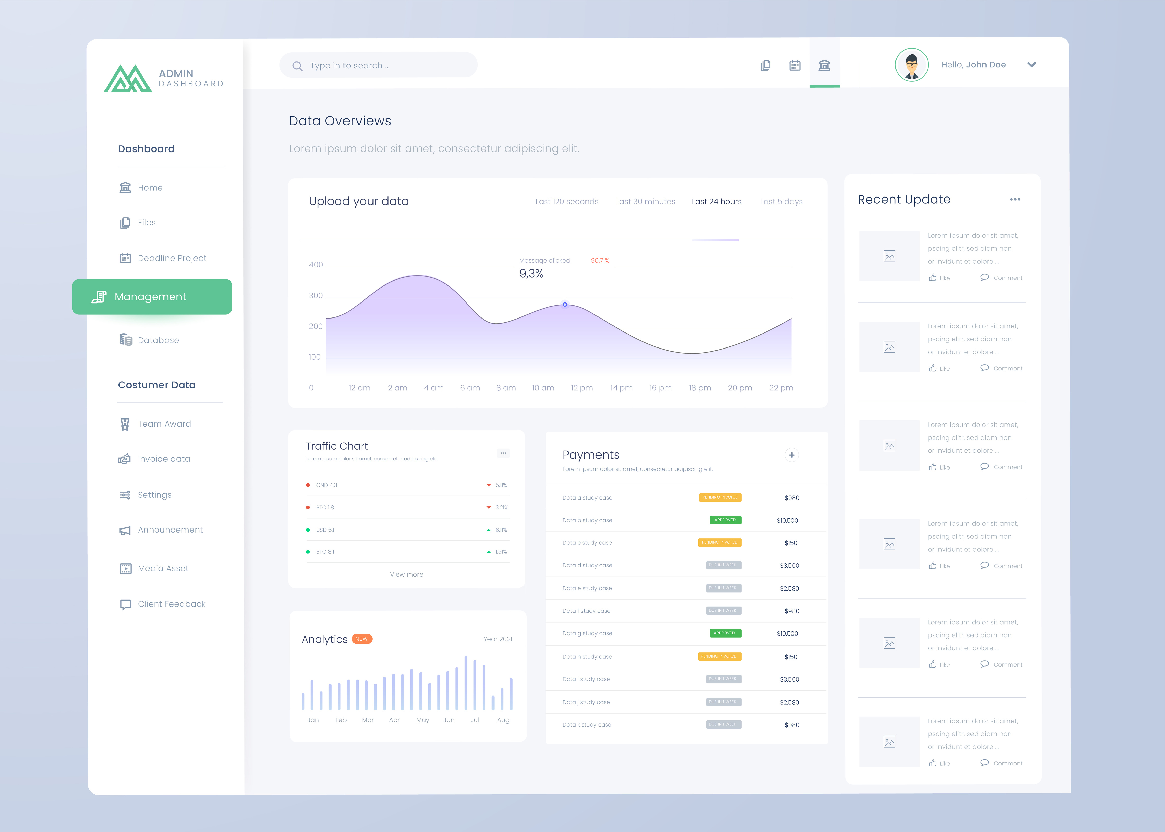The width and height of the screenshot is (1165, 832).
Task: Open Traffic Chart three-dot options menu
Action: tap(503, 453)
